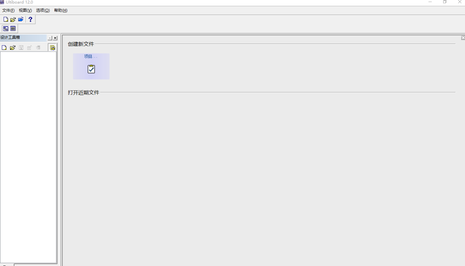Toggle the recent files clock icon in toolbox
The height and width of the screenshot is (266, 465).
[x=53, y=48]
